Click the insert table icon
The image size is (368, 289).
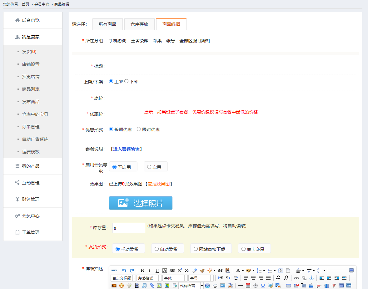point(288,286)
